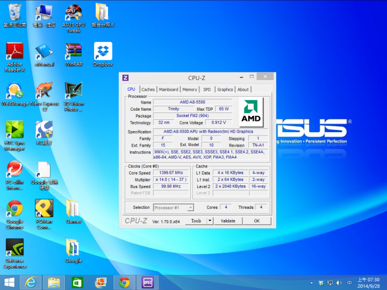
Task: Open the taskbar clock showing 07:30
Action: 369,283
